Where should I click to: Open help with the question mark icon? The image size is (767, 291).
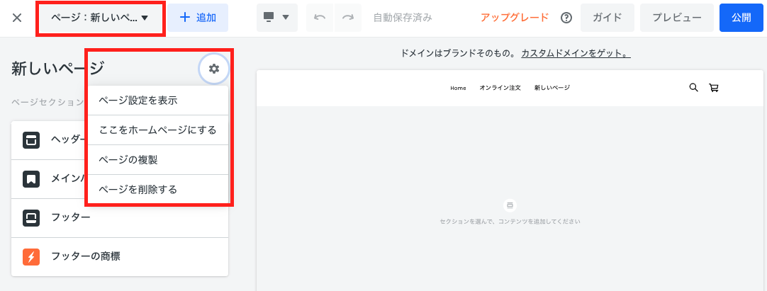[x=566, y=18]
